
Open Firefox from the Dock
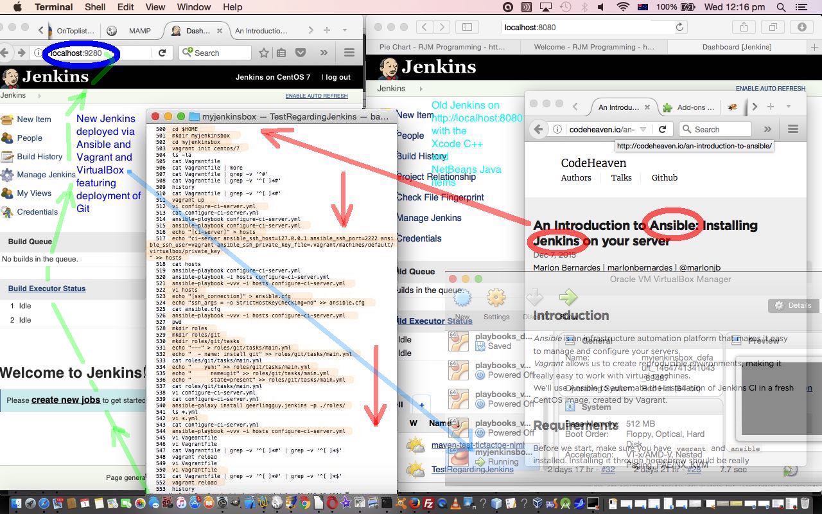(x=414, y=504)
